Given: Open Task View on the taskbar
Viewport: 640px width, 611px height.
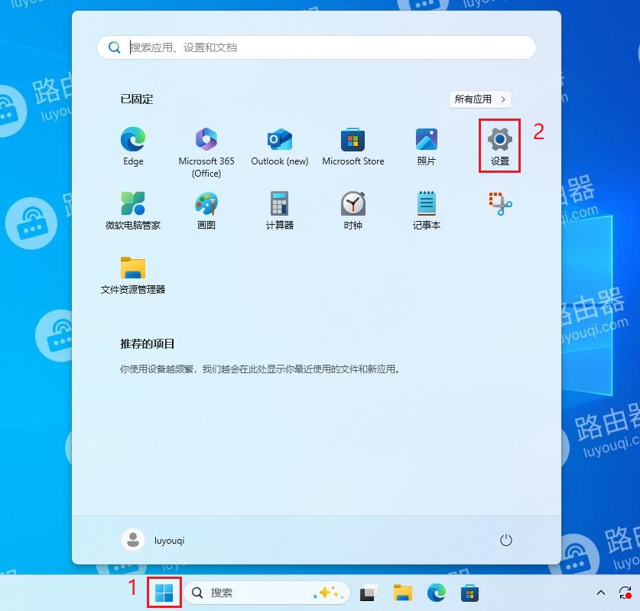Looking at the screenshot, I should point(369,593).
